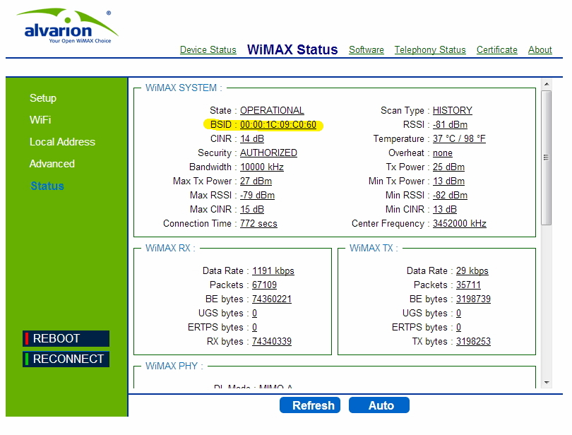Click the Security value AUTHORIZED
Viewport: 572px width, 435px height.
(x=268, y=153)
